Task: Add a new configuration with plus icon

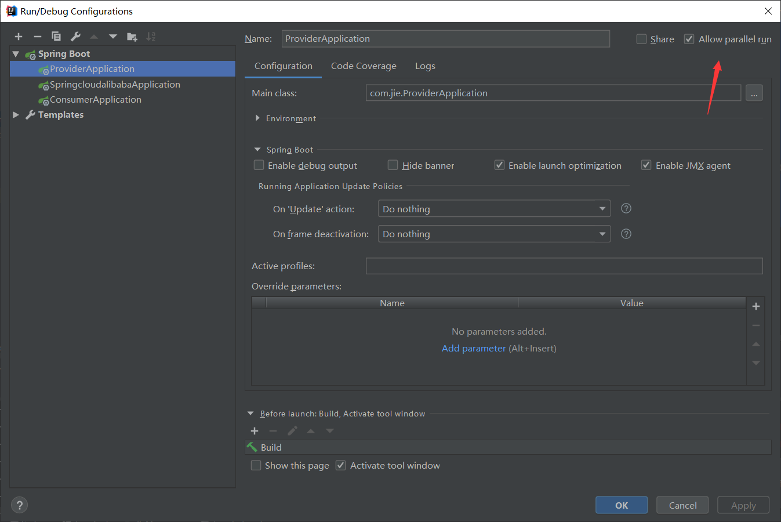Action: tap(19, 37)
